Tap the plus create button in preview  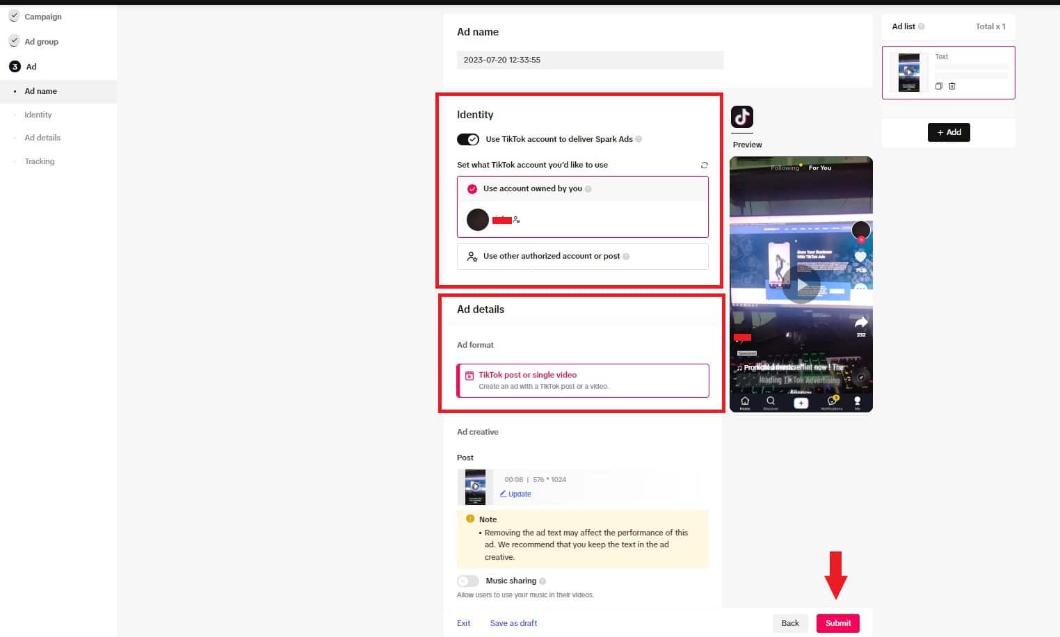[x=801, y=403]
